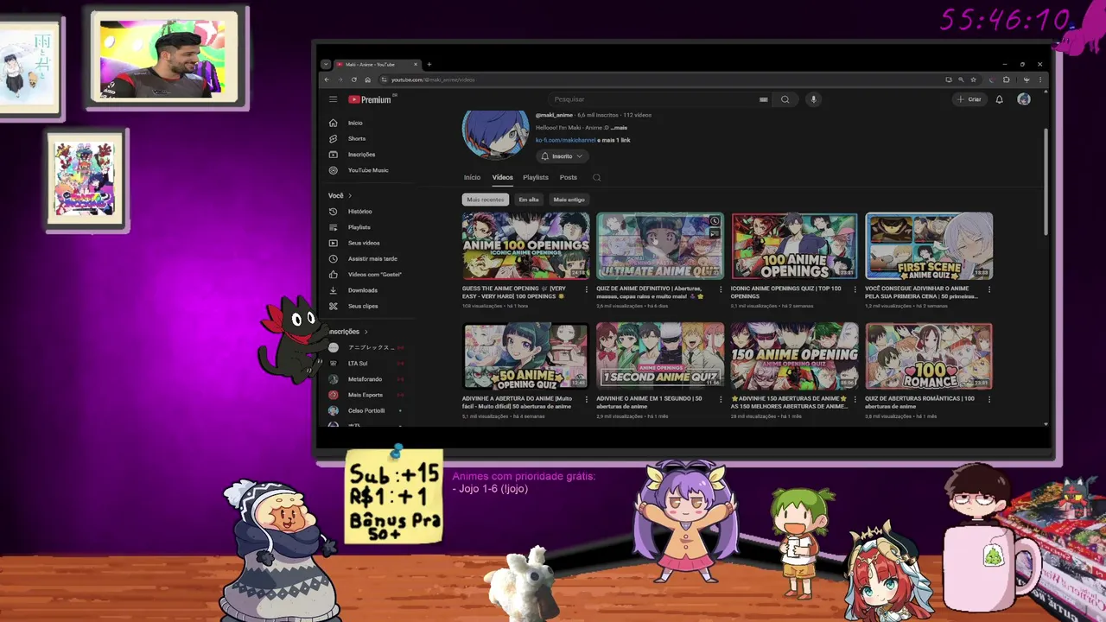1106x622 pixels.
Task: Expand channel description via ...mais
Action: [x=619, y=128]
